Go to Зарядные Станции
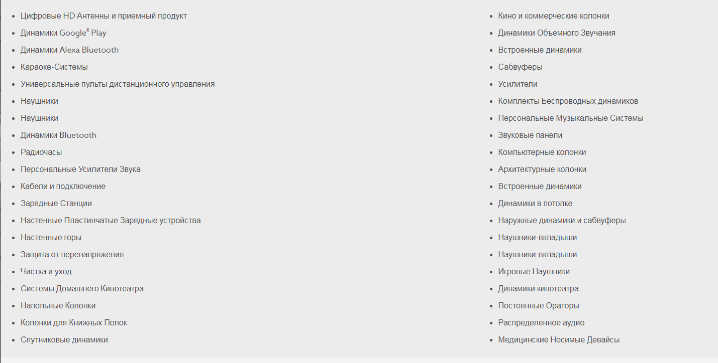718x363 pixels. tap(56, 204)
